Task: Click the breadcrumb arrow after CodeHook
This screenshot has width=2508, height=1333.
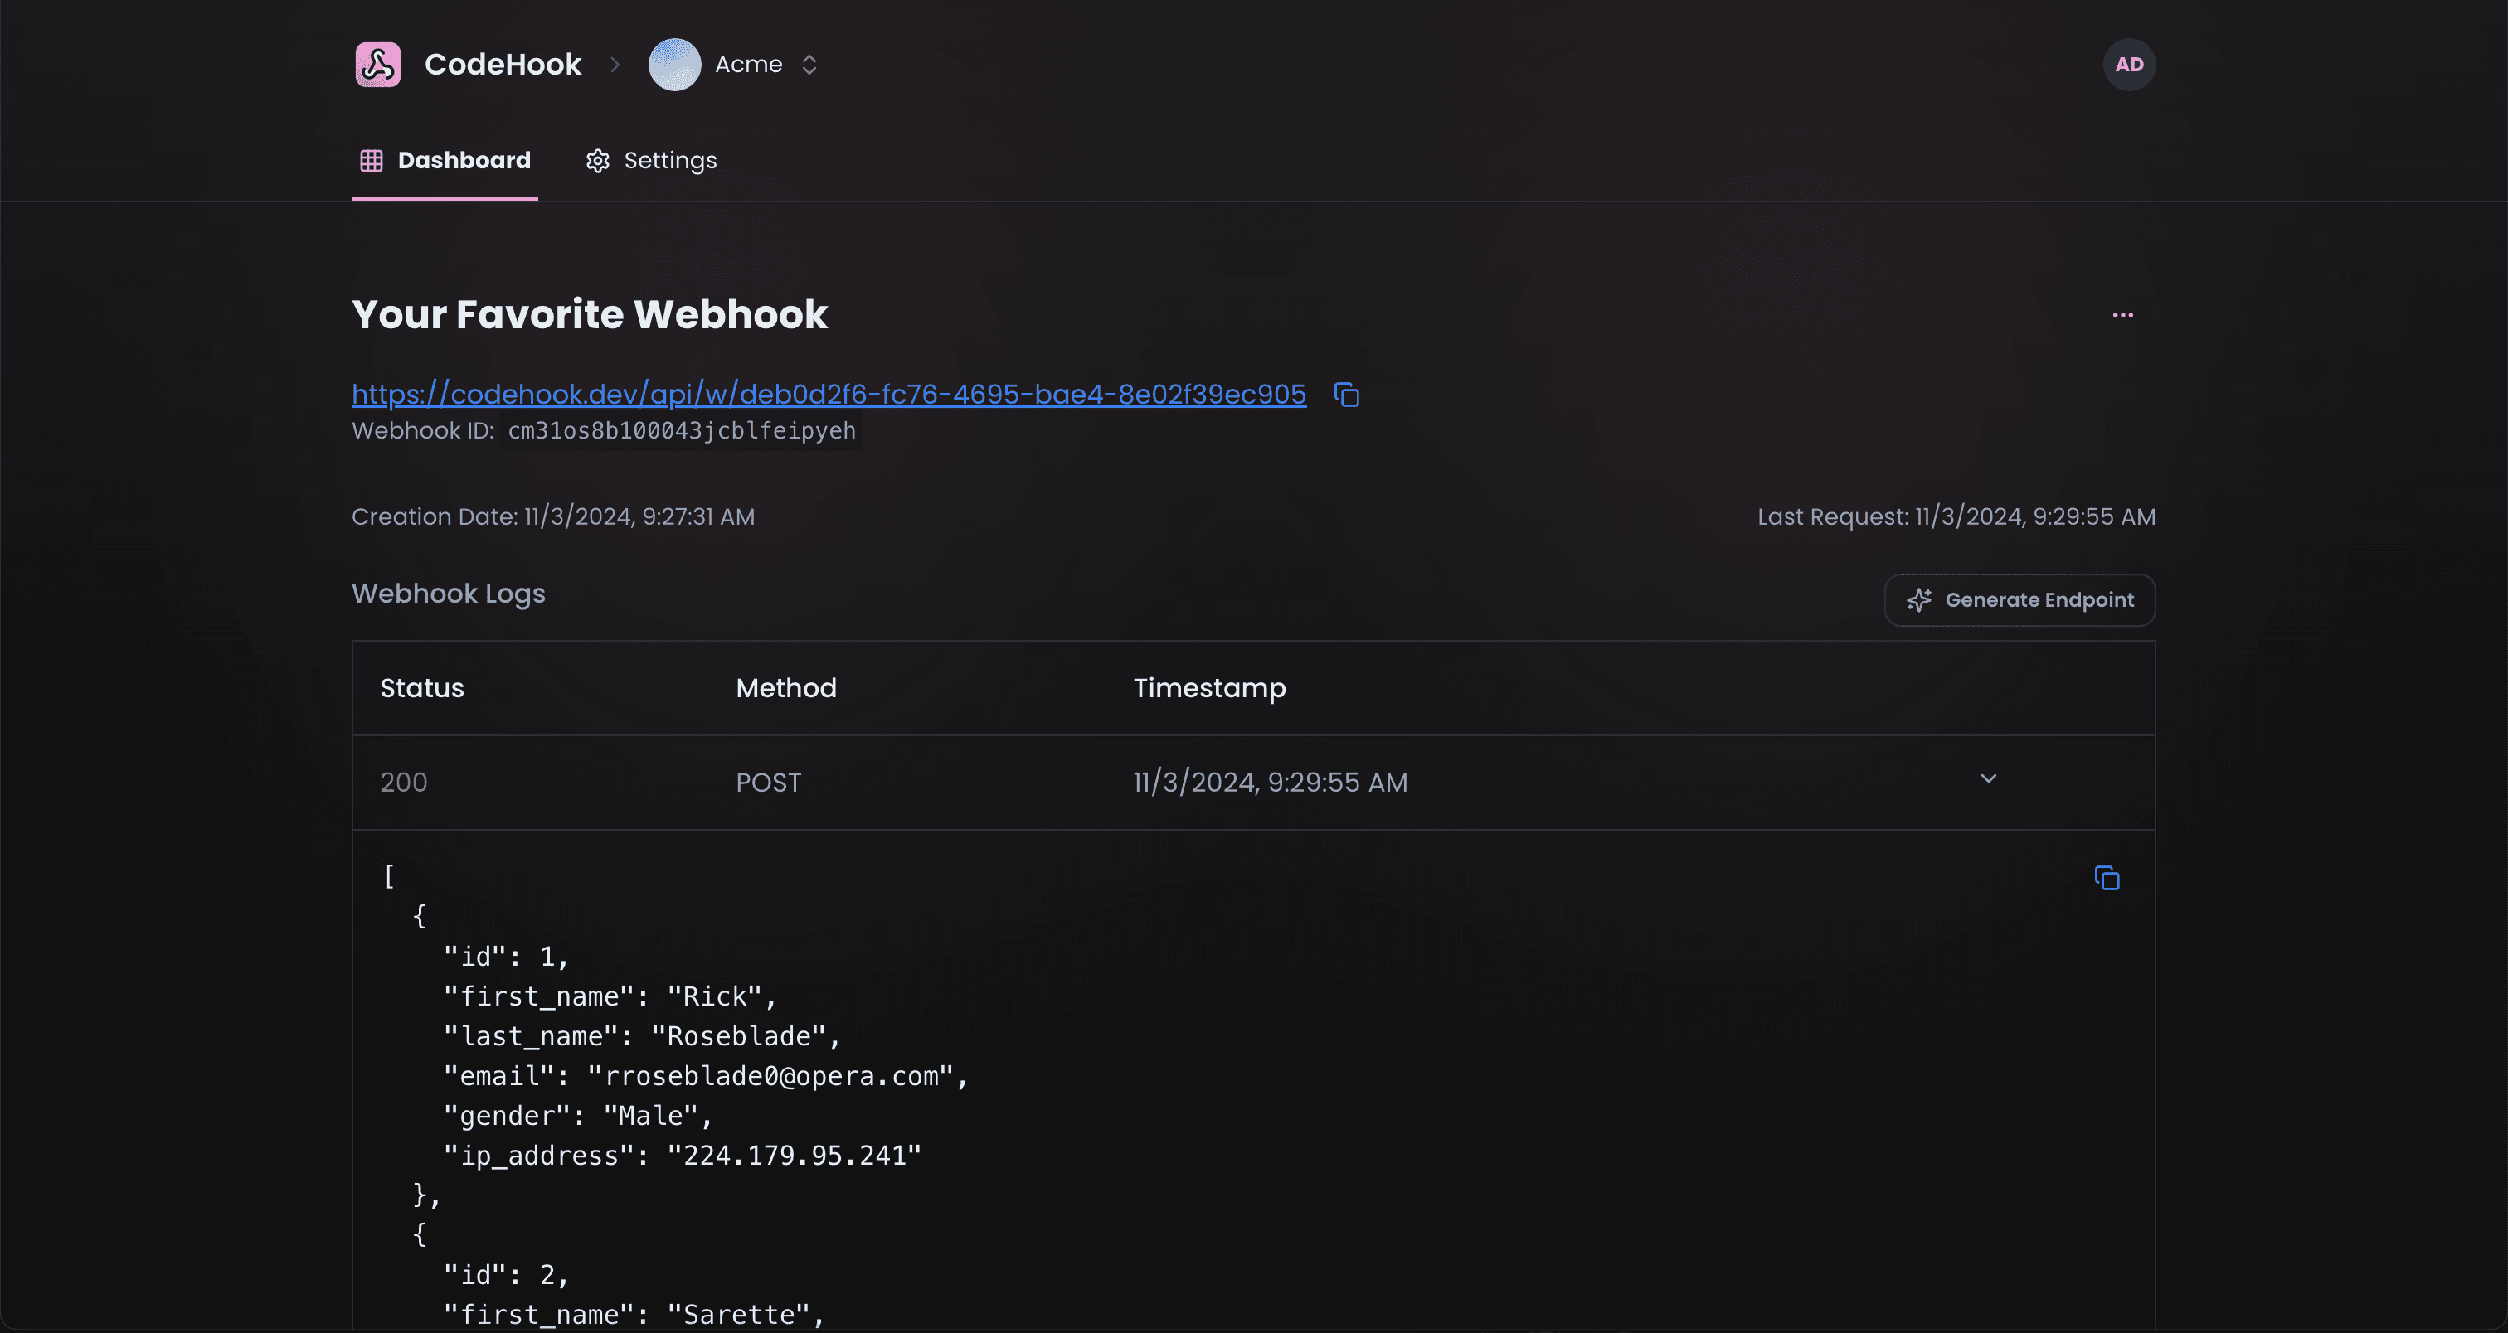Action: pyautogui.click(x=615, y=64)
